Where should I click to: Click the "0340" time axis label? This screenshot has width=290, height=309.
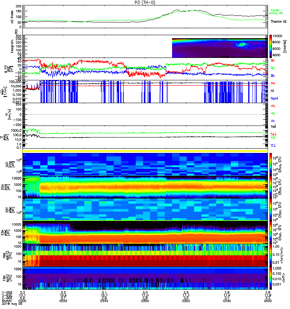(227, 301)
